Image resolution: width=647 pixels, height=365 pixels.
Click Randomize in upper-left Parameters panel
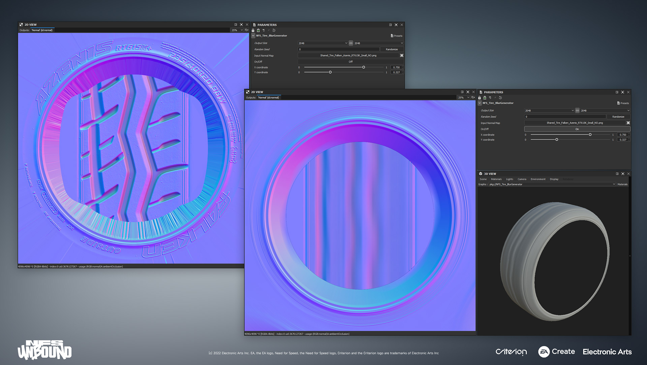click(x=392, y=49)
